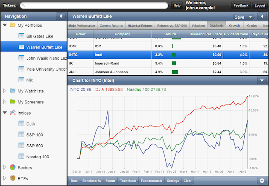Open chart Settings button
Screen dimensions: 269x186
click(x=173, y=181)
